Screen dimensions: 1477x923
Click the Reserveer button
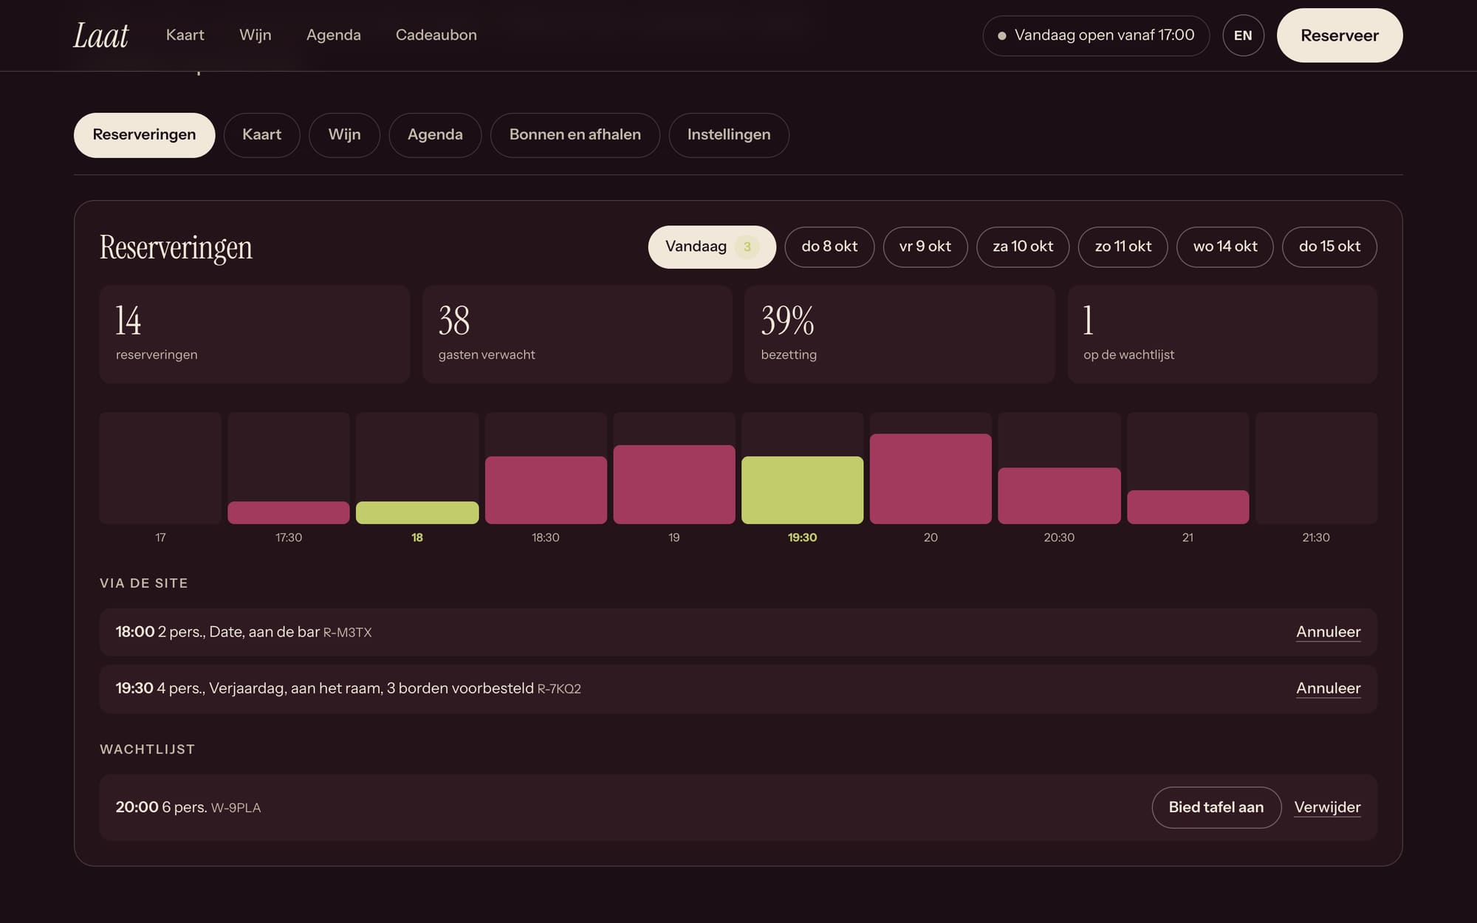(1340, 35)
